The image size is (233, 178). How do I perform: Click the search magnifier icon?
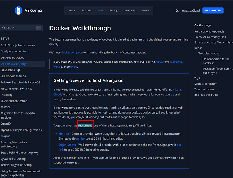4,28
